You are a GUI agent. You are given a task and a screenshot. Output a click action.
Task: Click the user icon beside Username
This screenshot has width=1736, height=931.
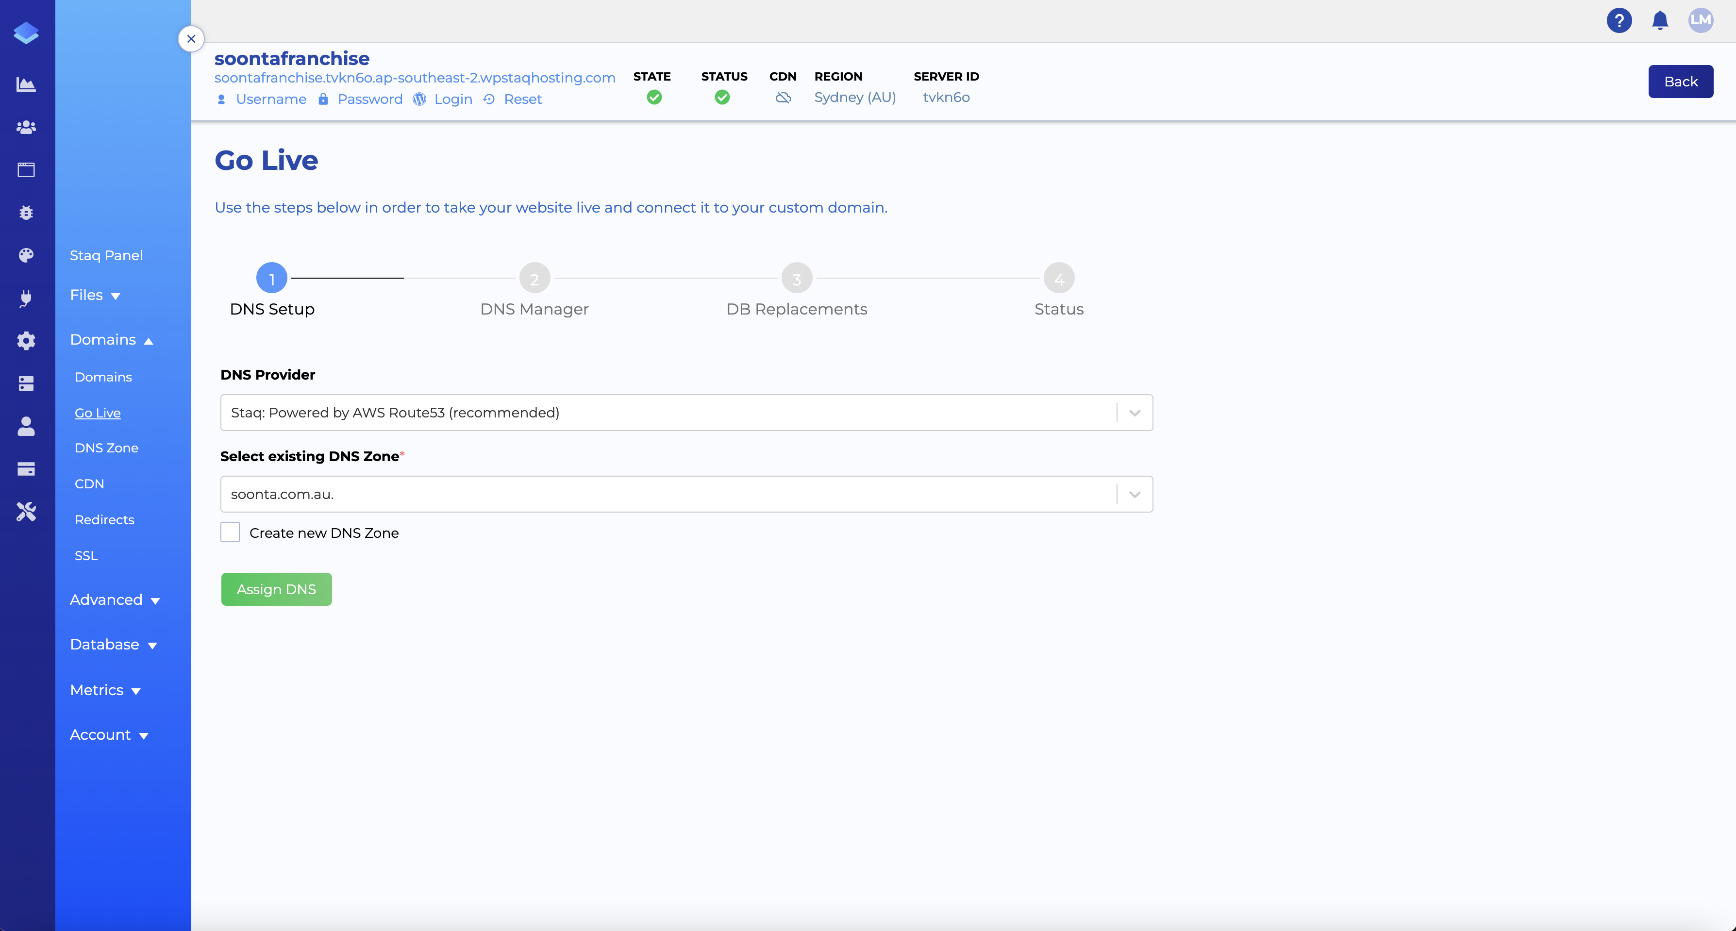click(x=221, y=100)
